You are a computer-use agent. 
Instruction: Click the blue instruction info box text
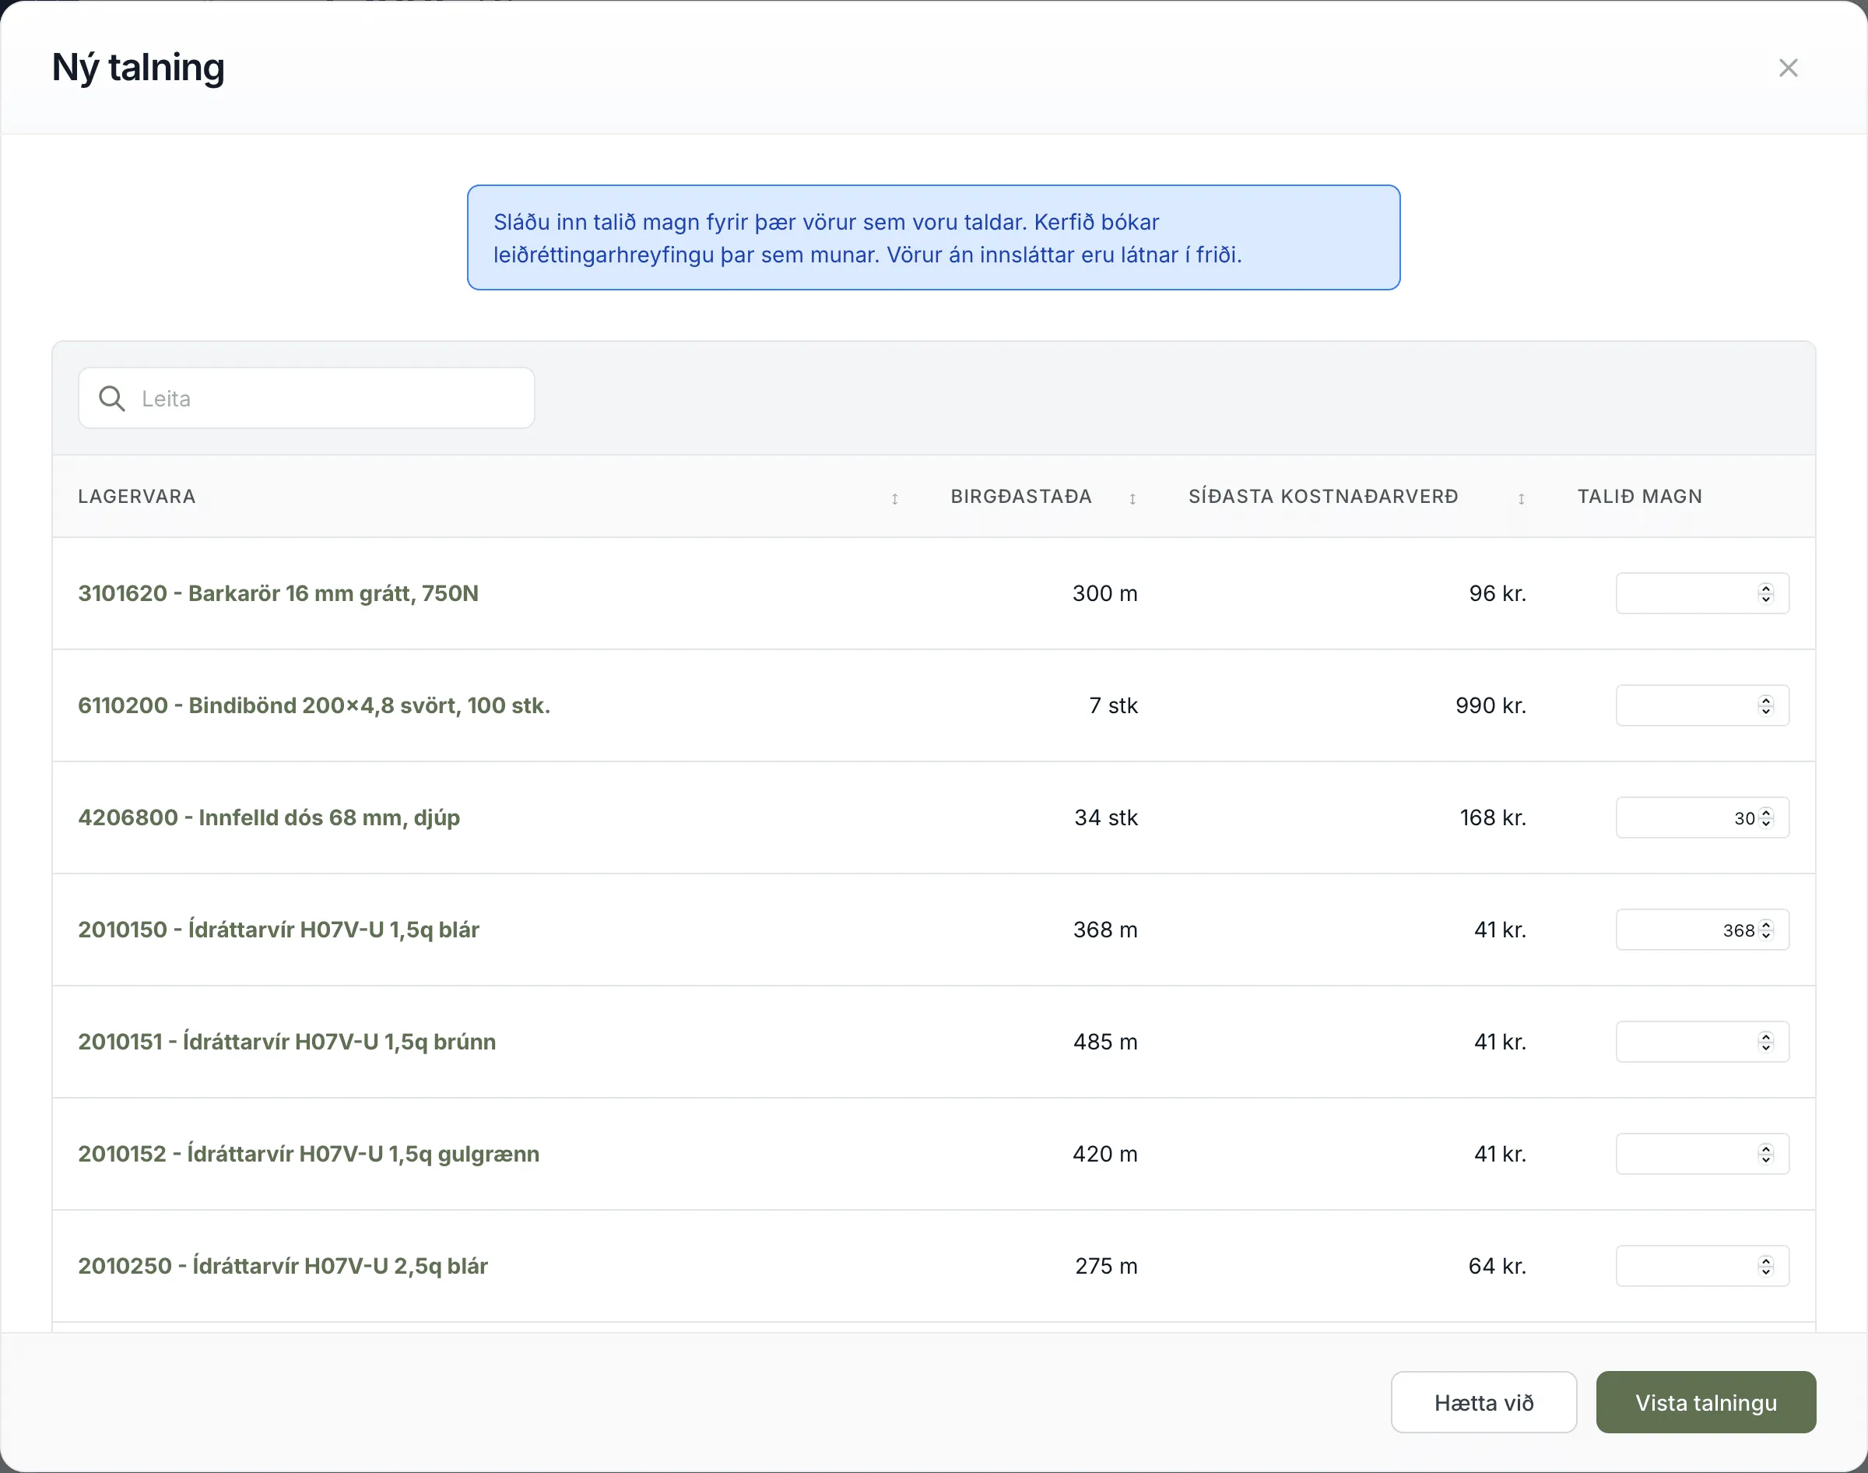(x=868, y=238)
